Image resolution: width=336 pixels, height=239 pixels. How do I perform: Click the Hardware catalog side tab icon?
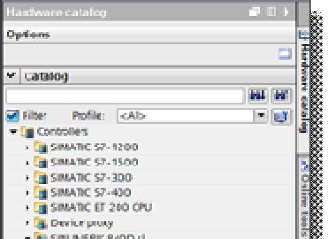coord(304,34)
